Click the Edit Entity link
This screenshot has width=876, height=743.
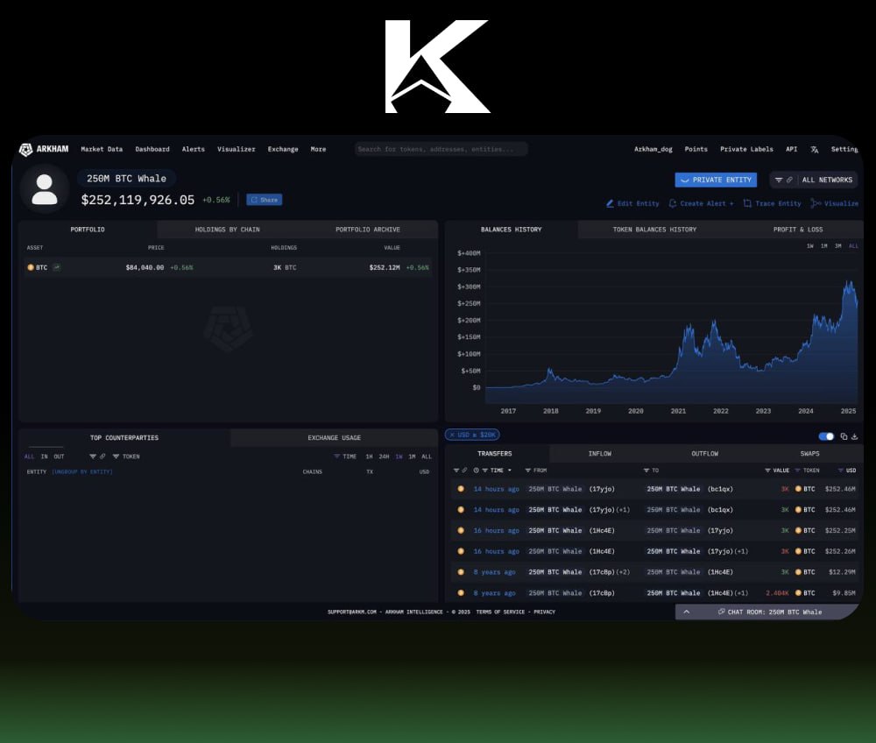tap(632, 203)
